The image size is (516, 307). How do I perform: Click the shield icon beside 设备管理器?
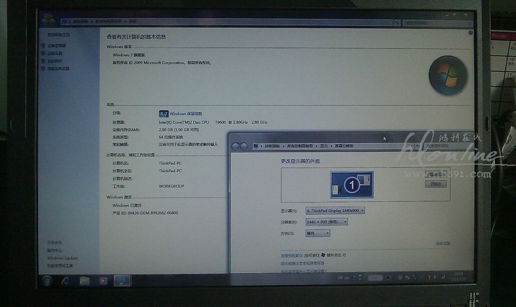click(x=43, y=45)
